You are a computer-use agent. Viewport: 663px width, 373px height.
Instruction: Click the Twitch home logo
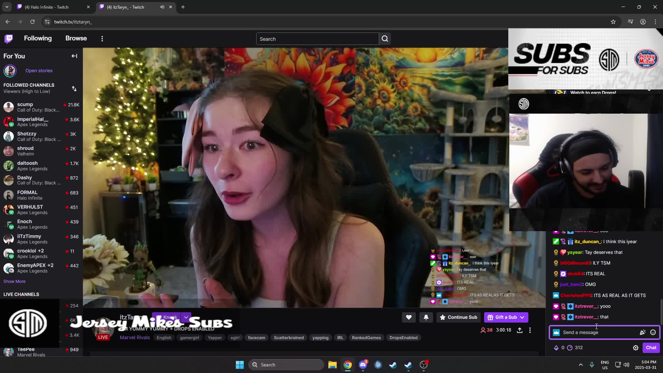[9, 39]
